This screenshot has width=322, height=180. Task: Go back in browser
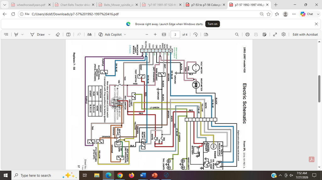pyautogui.click(x=5, y=14)
